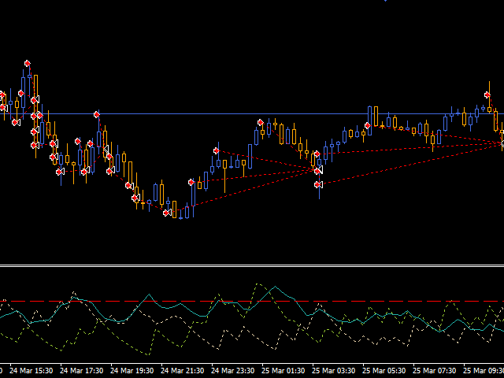504x378 pixels.
Task: Click the 25 Mar 01:30 time label
Action: [286, 370]
